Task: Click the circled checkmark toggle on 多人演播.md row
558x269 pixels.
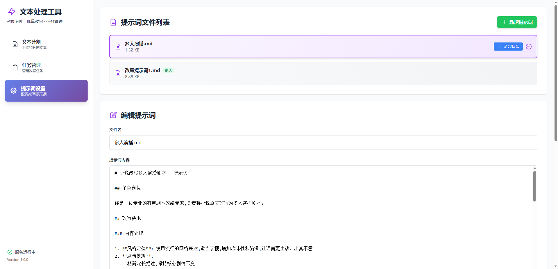Action: (x=529, y=47)
